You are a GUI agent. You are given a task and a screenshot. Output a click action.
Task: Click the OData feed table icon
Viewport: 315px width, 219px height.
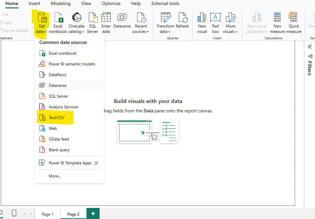pyautogui.click(x=42, y=139)
